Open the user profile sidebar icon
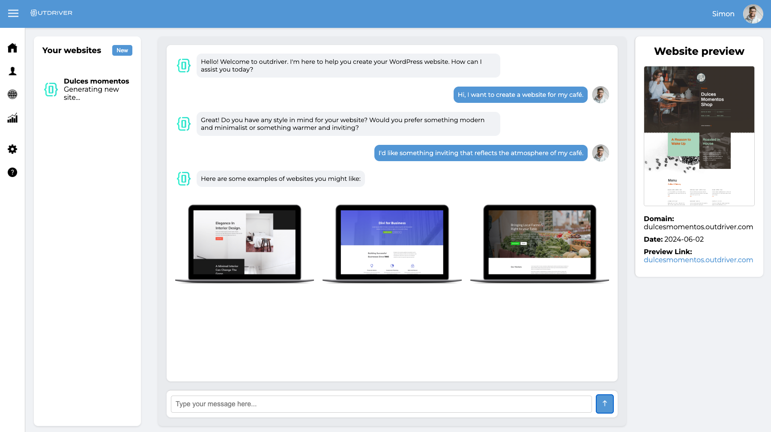This screenshot has height=432, width=771. pyautogui.click(x=12, y=71)
